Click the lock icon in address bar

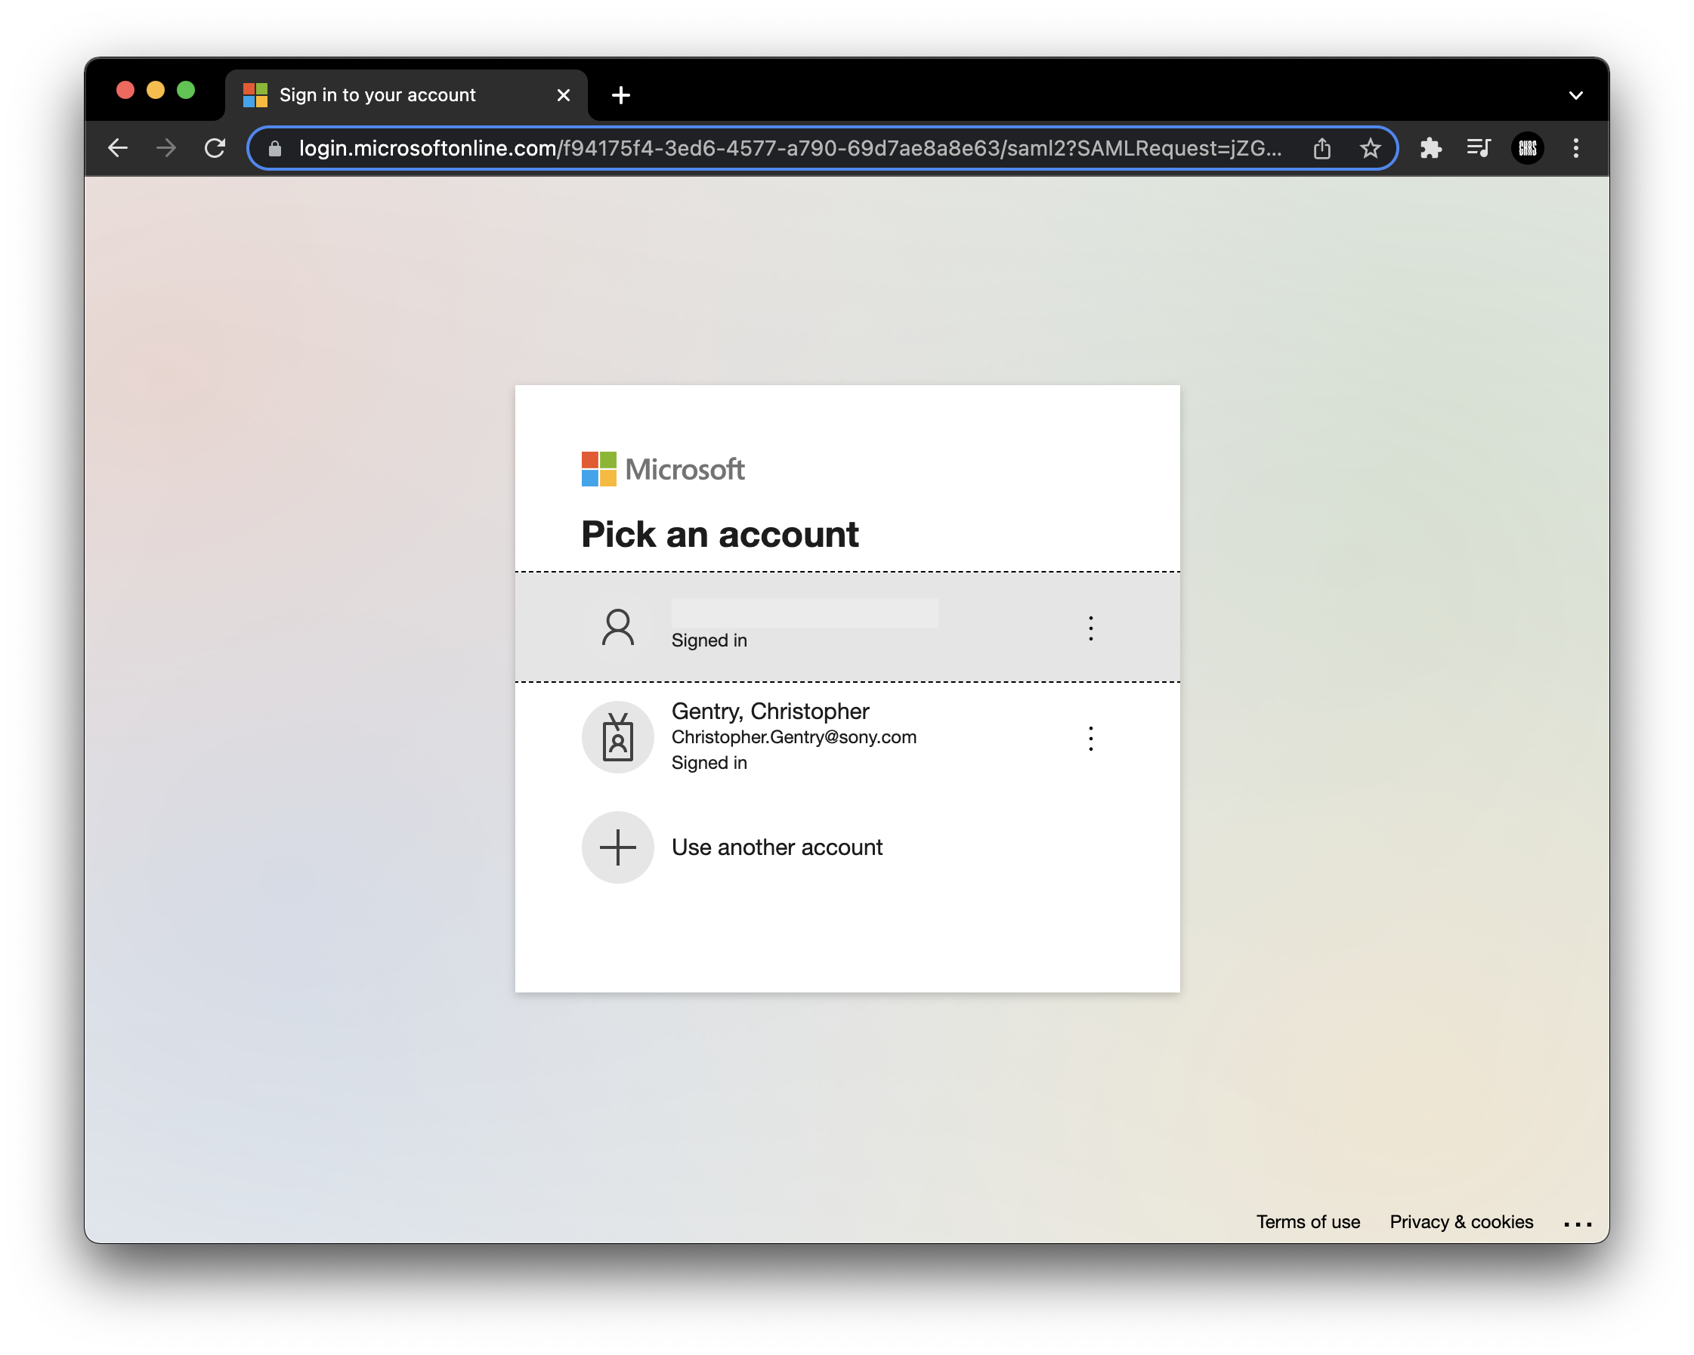click(275, 149)
